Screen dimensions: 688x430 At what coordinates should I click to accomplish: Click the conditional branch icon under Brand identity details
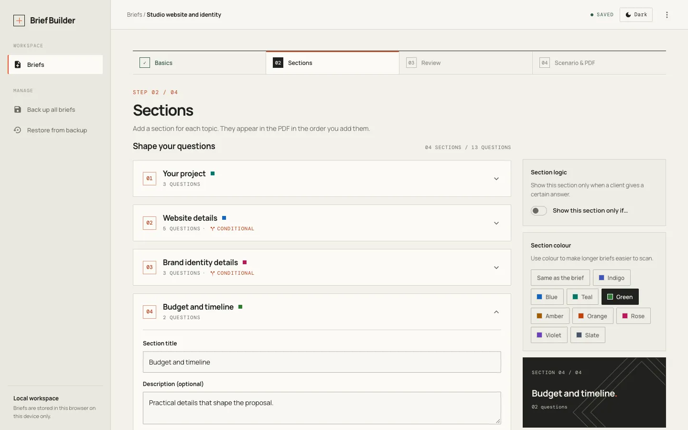(x=213, y=273)
